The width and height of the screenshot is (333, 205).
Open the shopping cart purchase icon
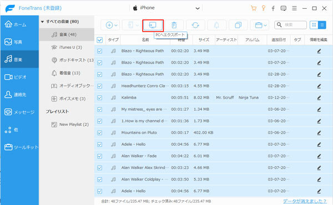click(x=254, y=8)
